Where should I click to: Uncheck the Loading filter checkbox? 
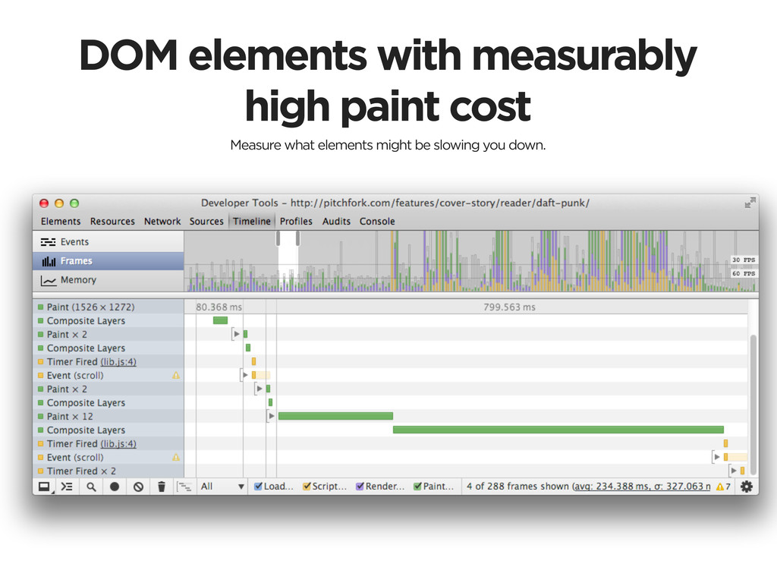[259, 487]
